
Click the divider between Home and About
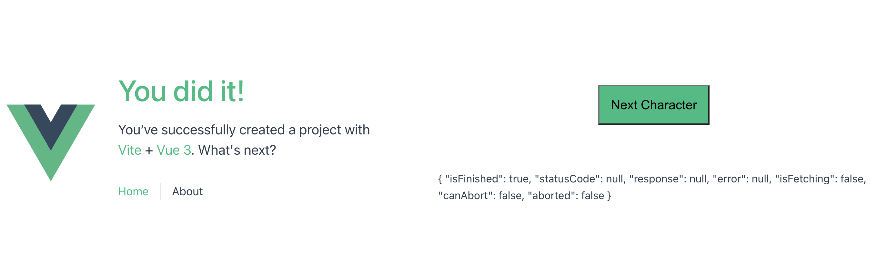(x=160, y=191)
